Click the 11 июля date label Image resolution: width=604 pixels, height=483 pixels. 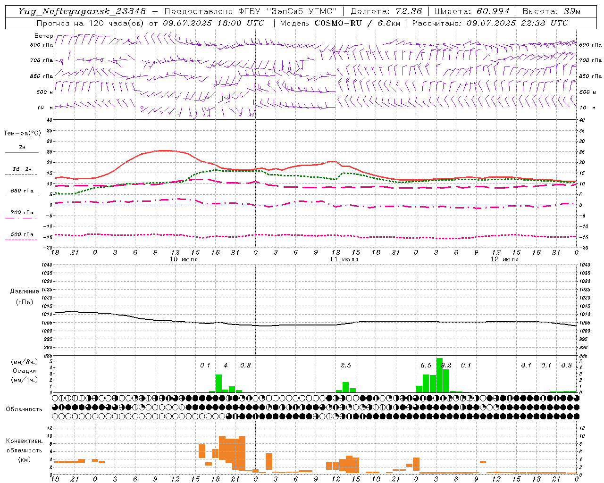[344, 259]
